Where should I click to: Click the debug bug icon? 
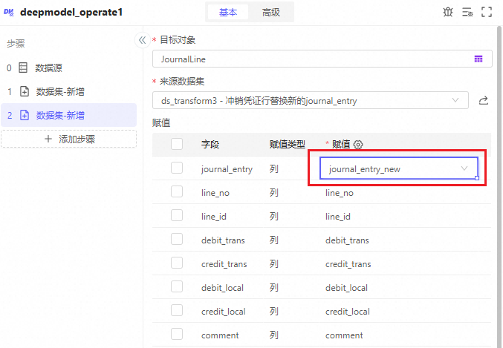pyautogui.click(x=448, y=12)
